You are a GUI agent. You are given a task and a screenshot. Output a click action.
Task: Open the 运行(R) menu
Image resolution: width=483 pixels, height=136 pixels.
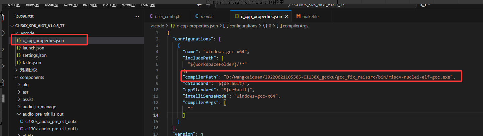click(110, 4)
